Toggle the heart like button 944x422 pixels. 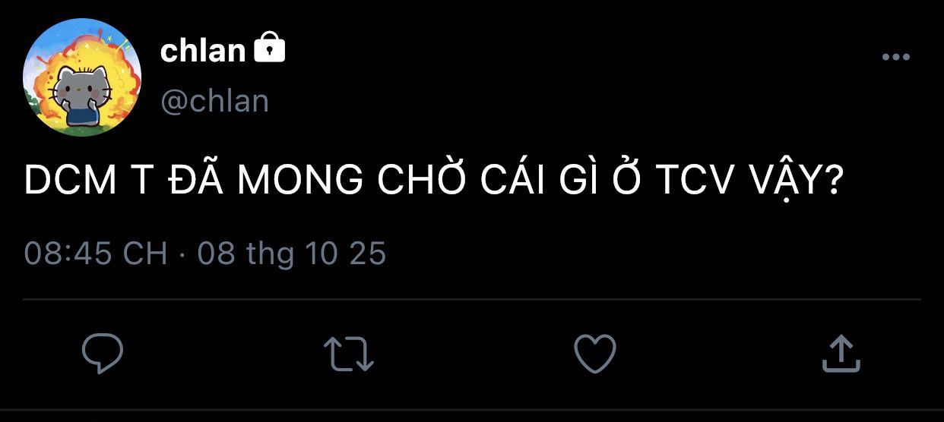594,354
